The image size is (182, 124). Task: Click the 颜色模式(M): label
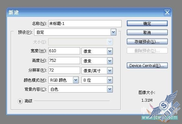35,80
